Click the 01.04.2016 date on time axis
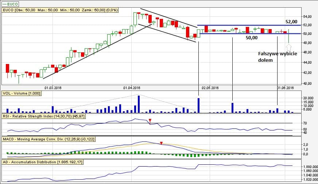This screenshot has height=184, width=318. pyautogui.click(x=132, y=88)
